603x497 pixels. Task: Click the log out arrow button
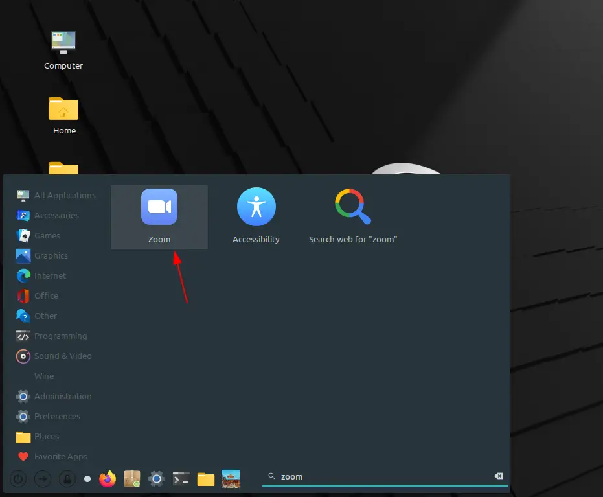[43, 479]
